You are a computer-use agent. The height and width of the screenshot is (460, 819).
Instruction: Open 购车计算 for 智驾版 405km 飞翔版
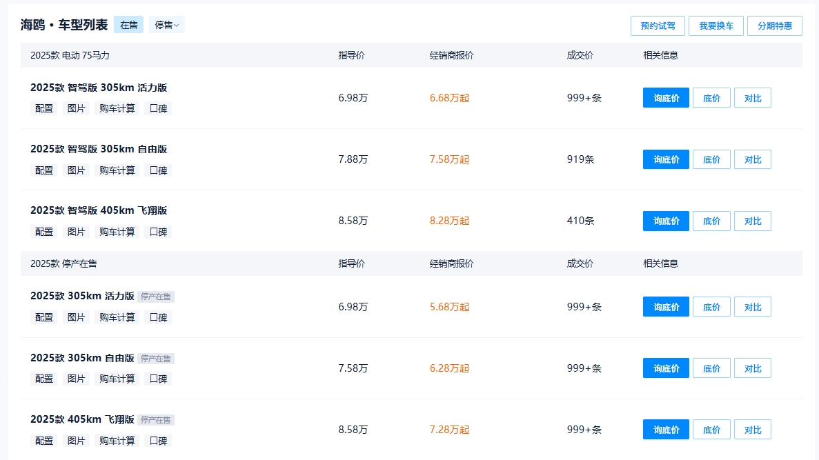117,232
